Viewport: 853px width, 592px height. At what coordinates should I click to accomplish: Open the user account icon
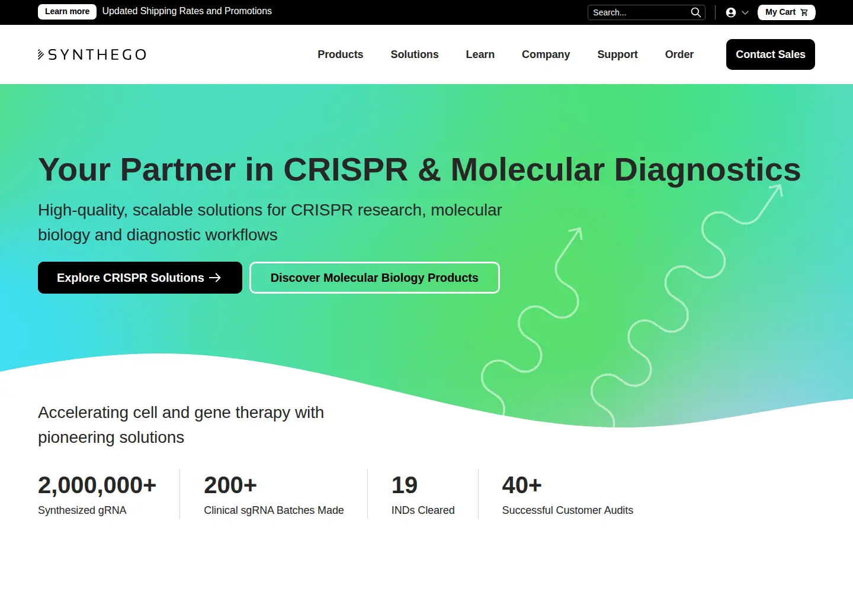click(x=731, y=12)
